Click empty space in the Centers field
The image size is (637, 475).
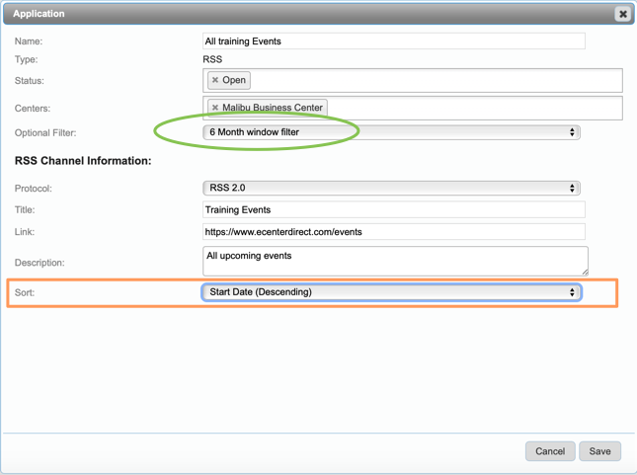[x=474, y=108]
